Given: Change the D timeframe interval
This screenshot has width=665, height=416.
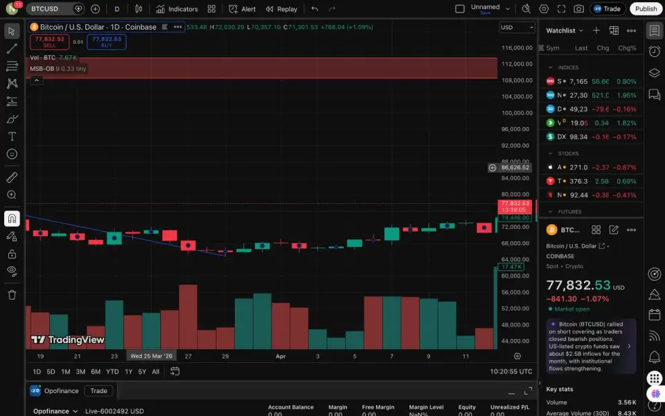Looking at the screenshot, I should click(x=117, y=9).
